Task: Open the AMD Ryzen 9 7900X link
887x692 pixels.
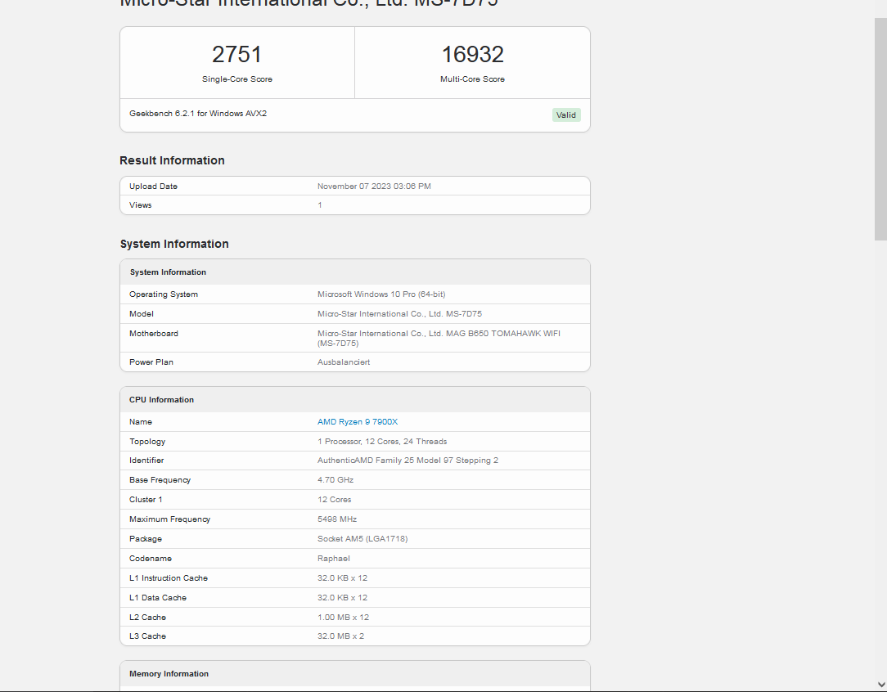Action: (x=358, y=422)
